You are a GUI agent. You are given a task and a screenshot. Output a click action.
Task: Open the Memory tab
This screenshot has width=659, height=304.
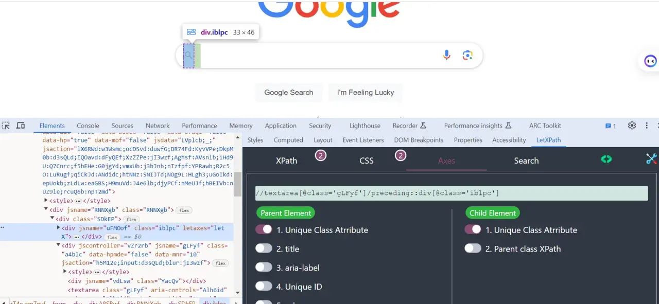(x=241, y=126)
